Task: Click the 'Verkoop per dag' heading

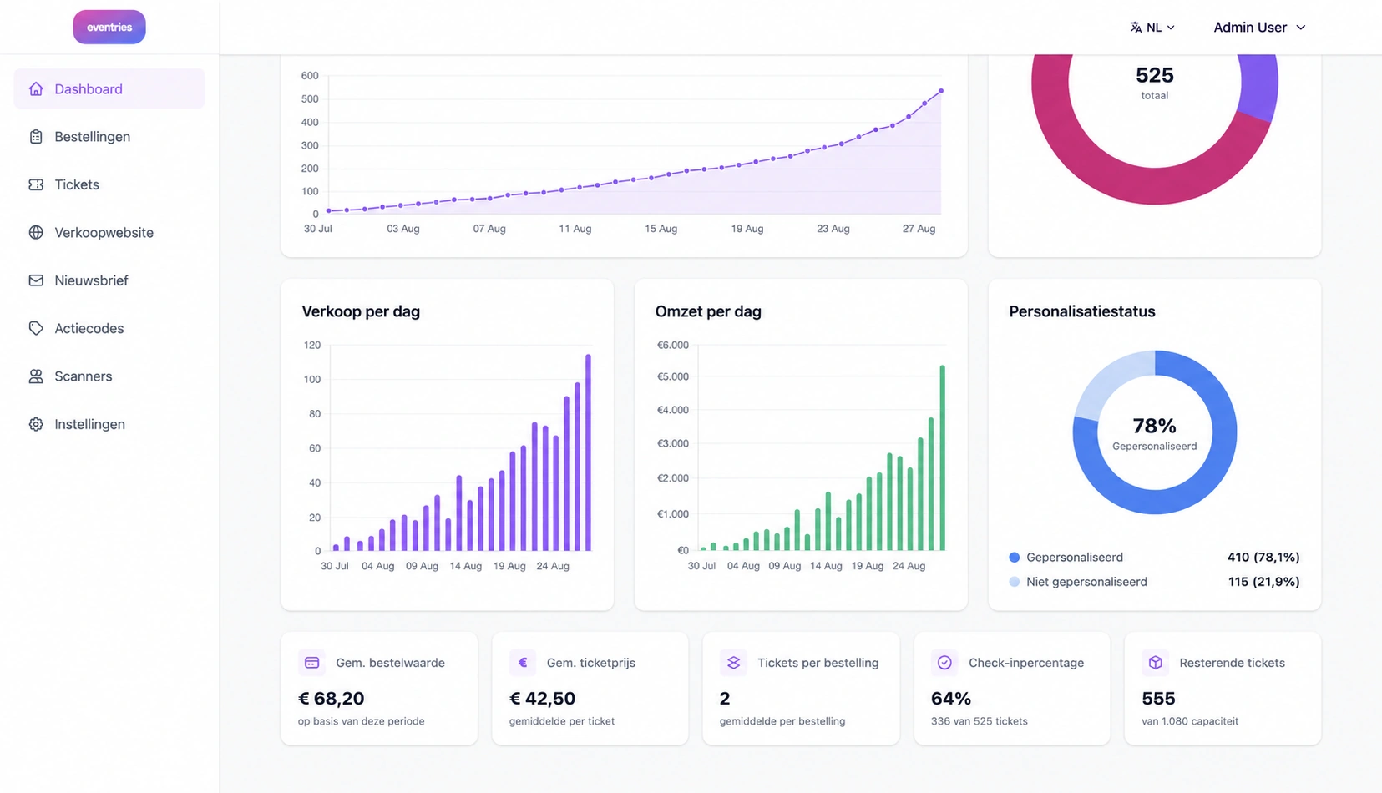Action: (x=361, y=311)
